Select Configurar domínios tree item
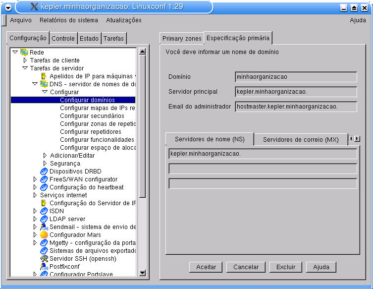The height and width of the screenshot is (289, 373). [x=73, y=100]
